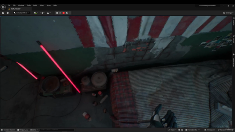This screenshot has width=235, height=132.
Task: Open the Settings dropdown
Action: 228,13
